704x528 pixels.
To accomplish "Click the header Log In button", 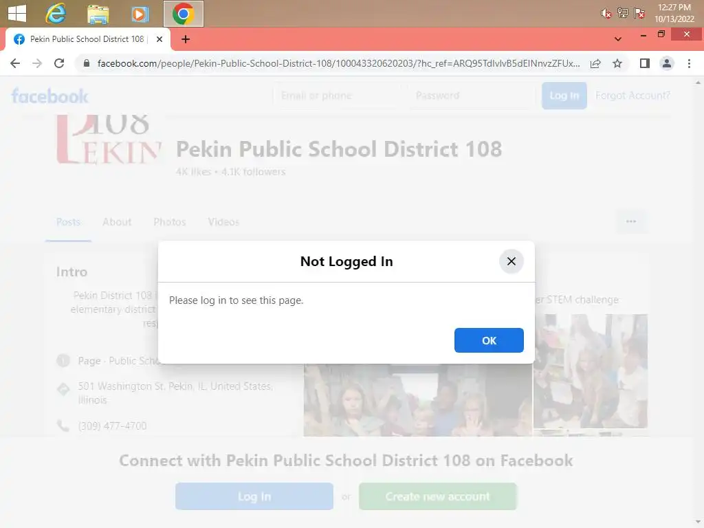I will pyautogui.click(x=564, y=96).
